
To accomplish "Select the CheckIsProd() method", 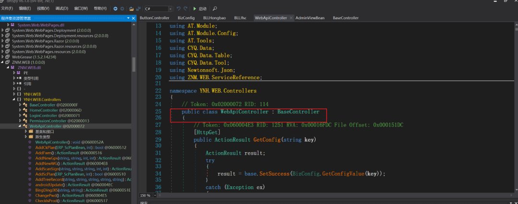I will click(71, 201).
